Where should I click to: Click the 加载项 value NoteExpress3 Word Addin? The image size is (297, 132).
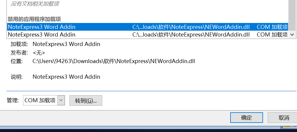[66, 44]
